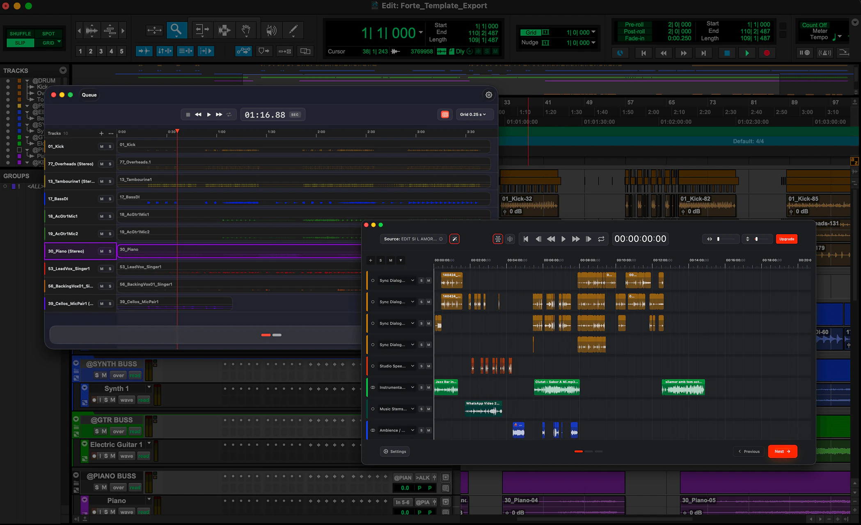The image size is (861, 525).
Task: Select the GRID edit mode button
Action: pyautogui.click(x=48, y=43)
